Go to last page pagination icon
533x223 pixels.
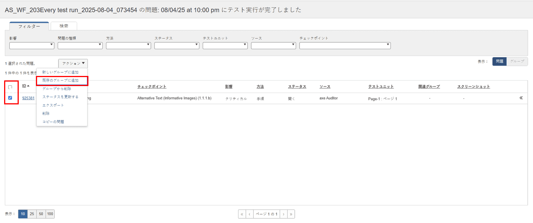tap(291, 214)
